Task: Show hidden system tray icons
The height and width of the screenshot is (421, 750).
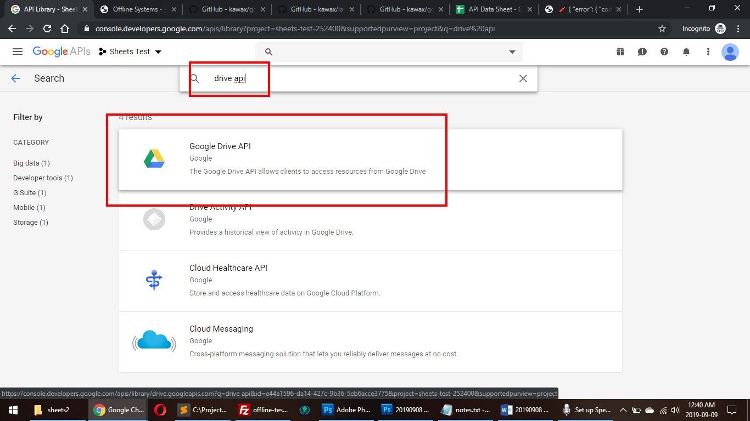Action: tap(623, 410)
